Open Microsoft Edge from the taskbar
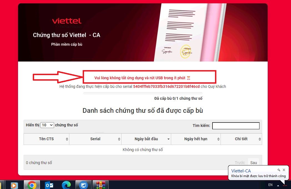The height and width of the screenshot is (189, 291). pyautogui.click(x=66, y=185)
